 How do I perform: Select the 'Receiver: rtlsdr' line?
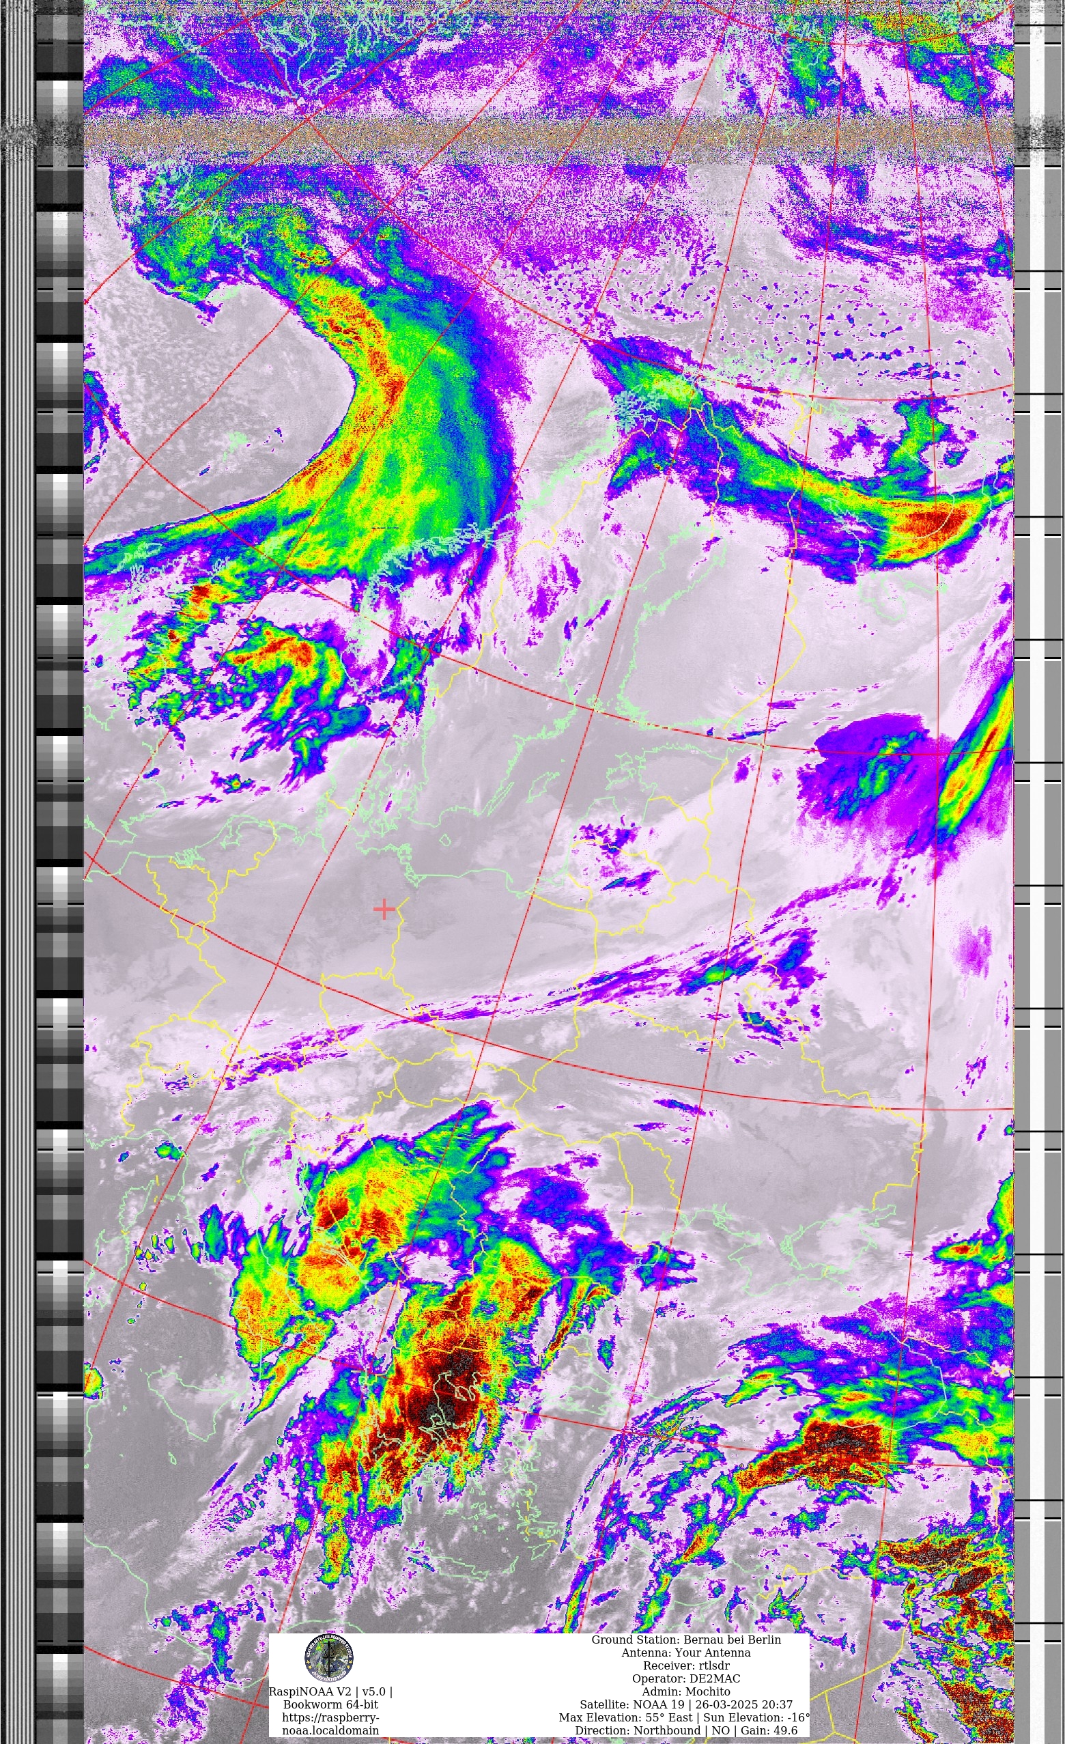tap(685, 1665)
